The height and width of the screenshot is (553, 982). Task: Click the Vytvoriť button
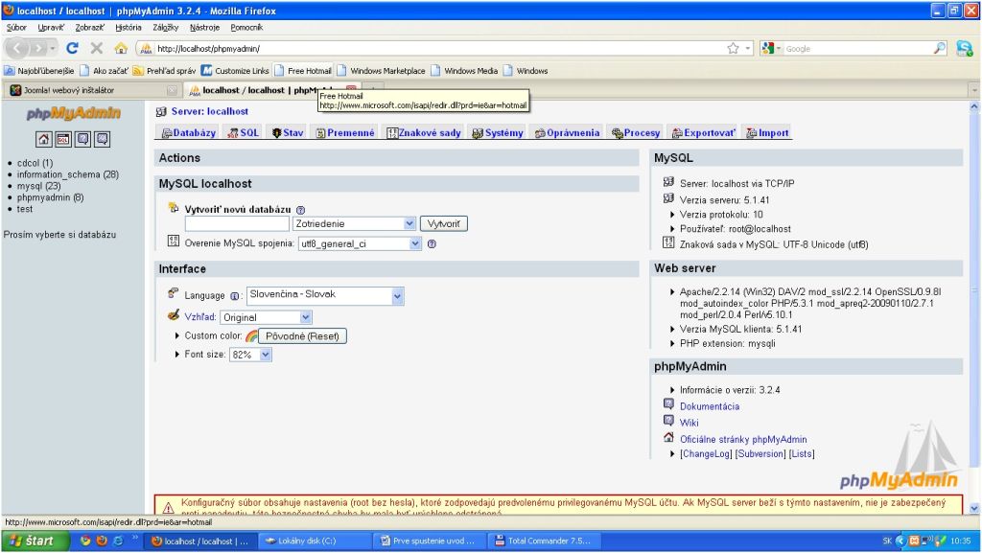[443, 223]
